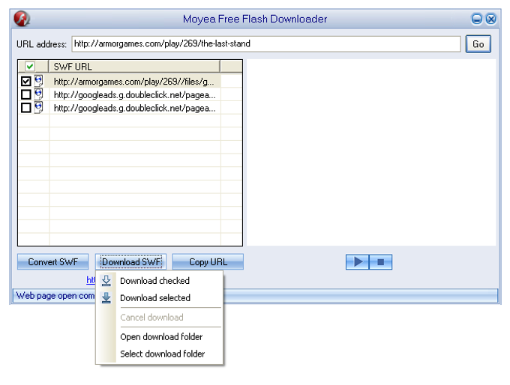510x385 pixels.
Task: Click file icon of first googleads row
Action: pos(38,94)
